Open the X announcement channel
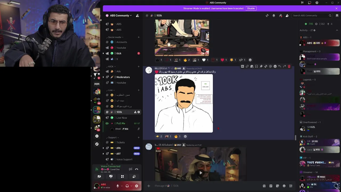The height and width of the screenshot is (192, 341). [123, 59]
